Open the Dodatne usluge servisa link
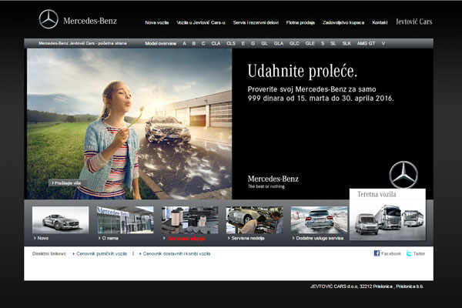The height and width of the screenshot is (308, 462). pos(320,238)
